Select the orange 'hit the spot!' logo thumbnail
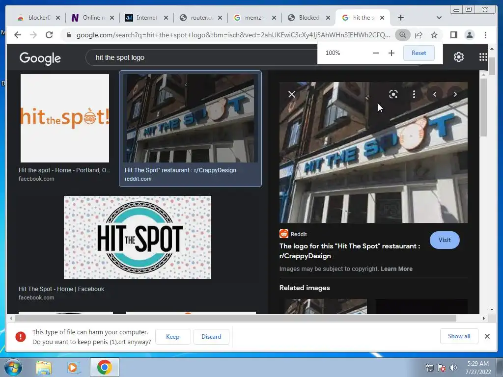The height and width of the screenshot is (377, 503). tap(65, 118)
